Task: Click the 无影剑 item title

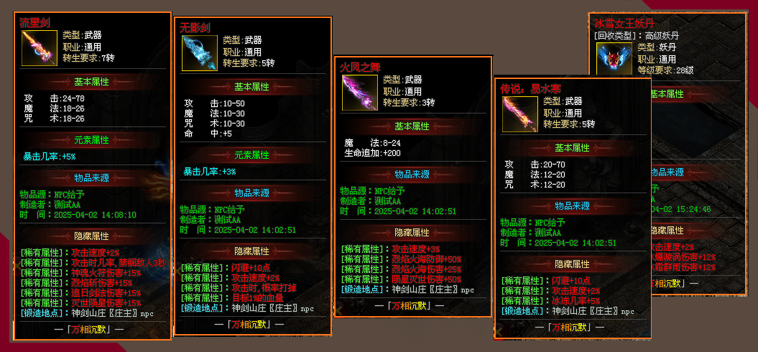Action: click(195, 27)
